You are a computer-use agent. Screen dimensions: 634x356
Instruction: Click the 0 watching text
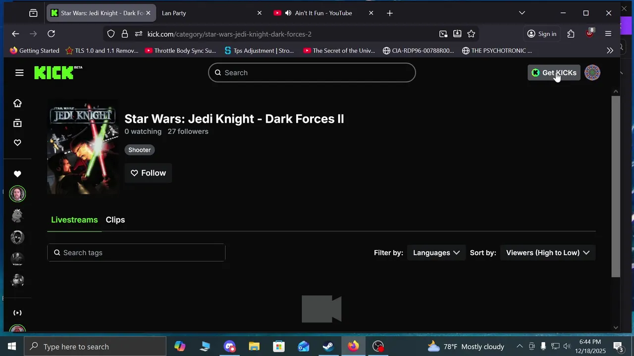(x=143, y=132)
